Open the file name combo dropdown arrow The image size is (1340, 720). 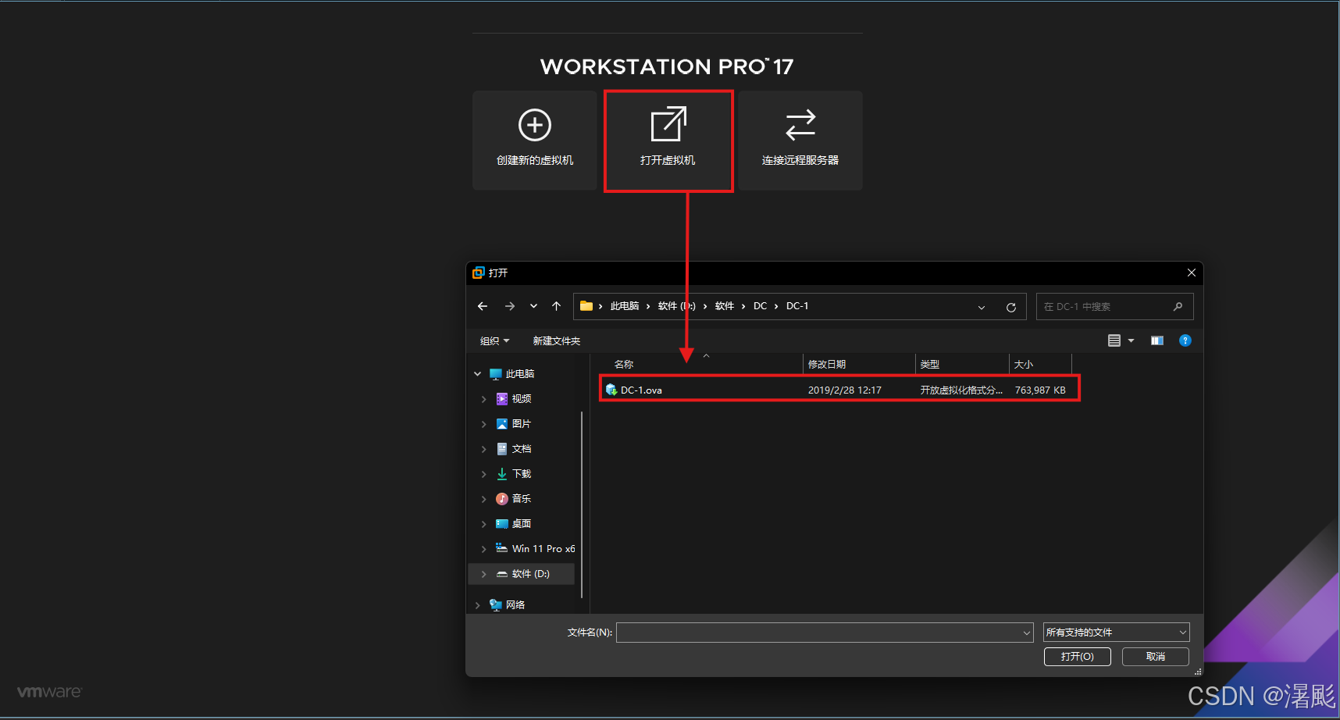(1027, 633)
